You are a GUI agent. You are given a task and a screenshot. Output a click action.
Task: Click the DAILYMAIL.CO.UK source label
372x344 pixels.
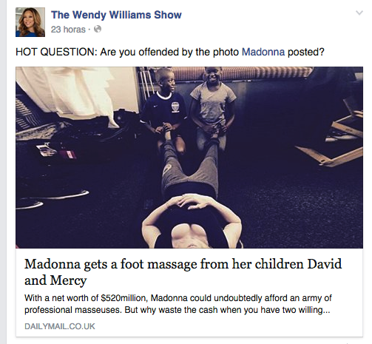click(x=60, y=326)
